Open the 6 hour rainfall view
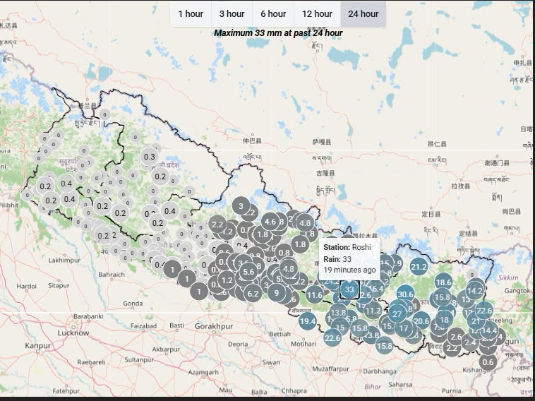 point(273,14)
